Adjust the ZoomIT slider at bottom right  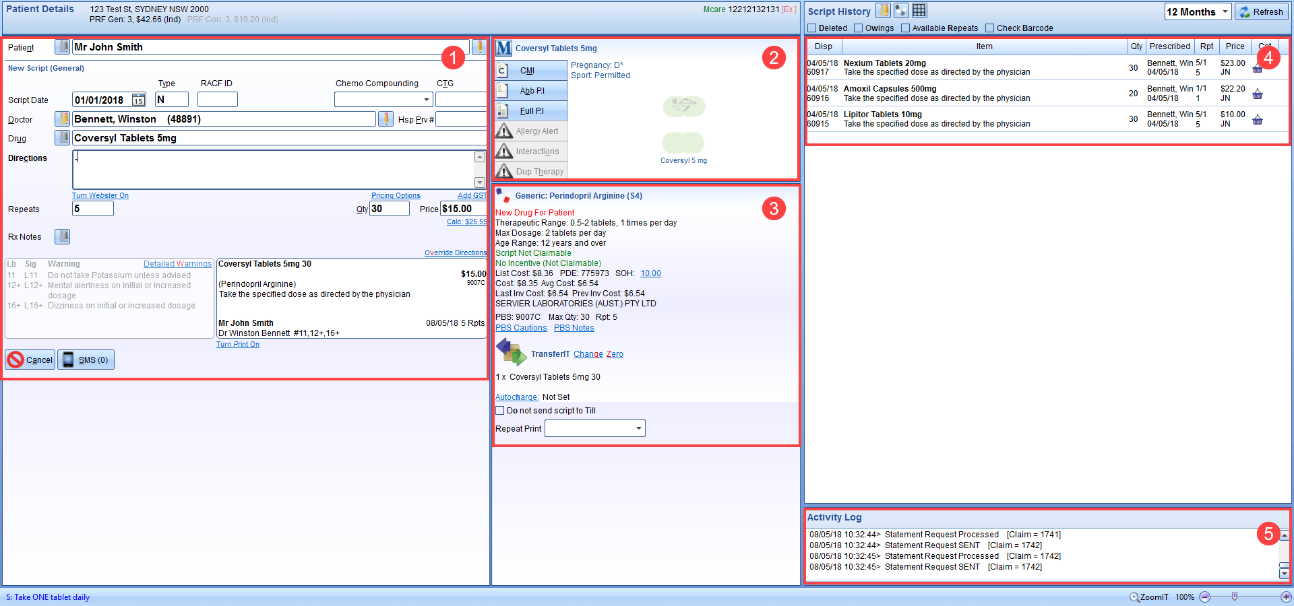click(1234, 597)
